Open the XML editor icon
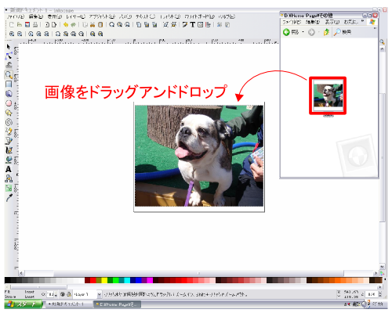392x313 pixels. click(201, 25)
